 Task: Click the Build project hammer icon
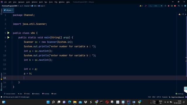[146, 6]
